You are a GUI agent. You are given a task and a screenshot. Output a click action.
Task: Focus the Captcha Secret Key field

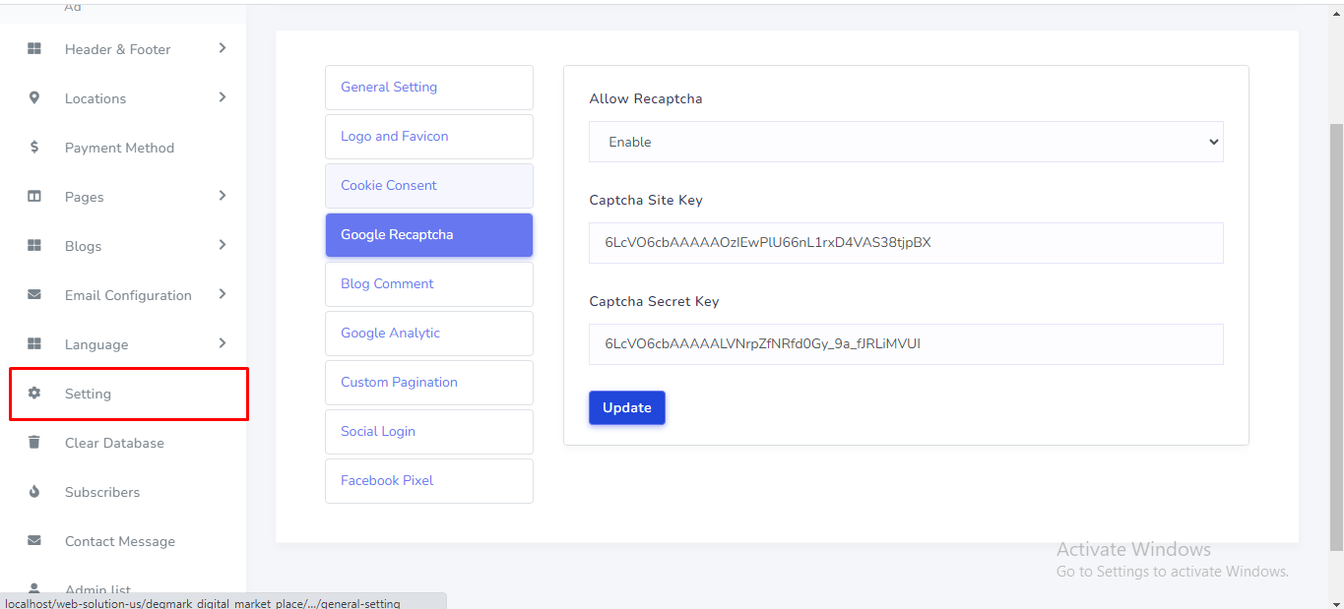click(x=905, y=344)
